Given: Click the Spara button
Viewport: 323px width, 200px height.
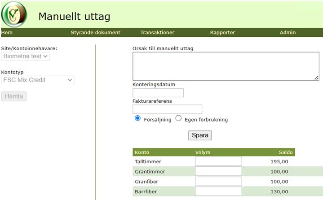Looking at the screenshot, I should [x=200, y=135].
